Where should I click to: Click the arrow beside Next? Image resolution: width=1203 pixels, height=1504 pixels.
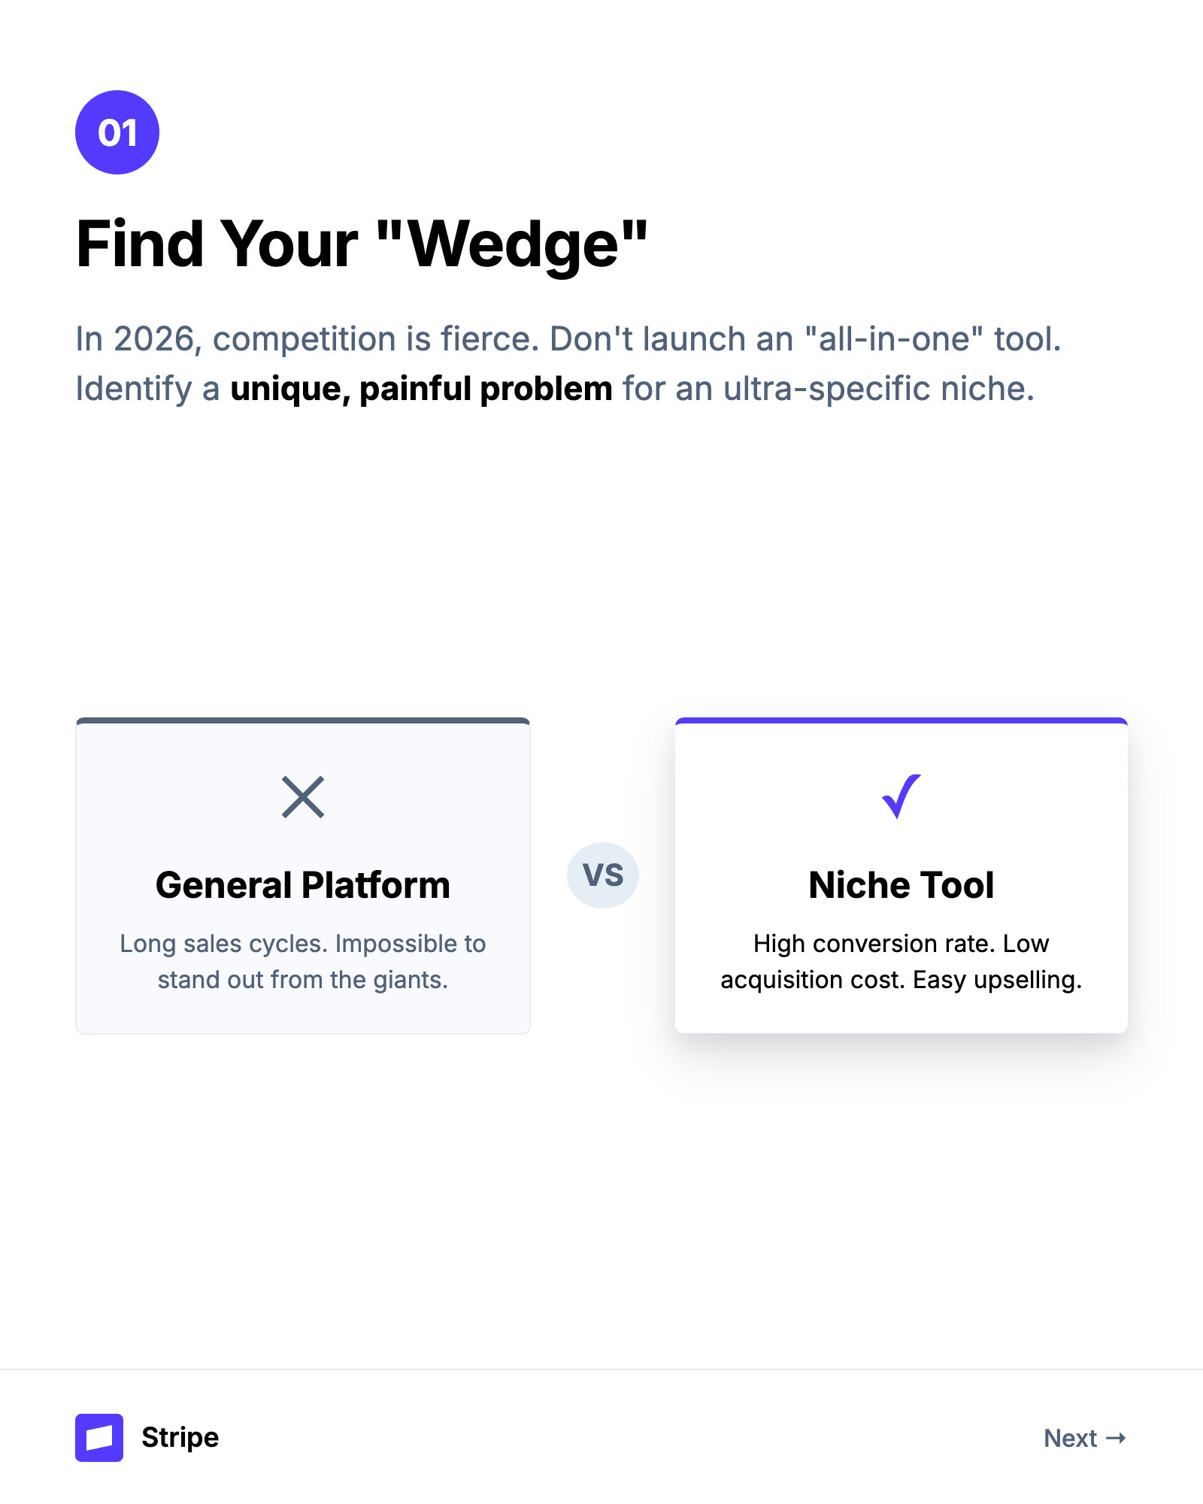pyautogui.click(x=1117, y=1438)
